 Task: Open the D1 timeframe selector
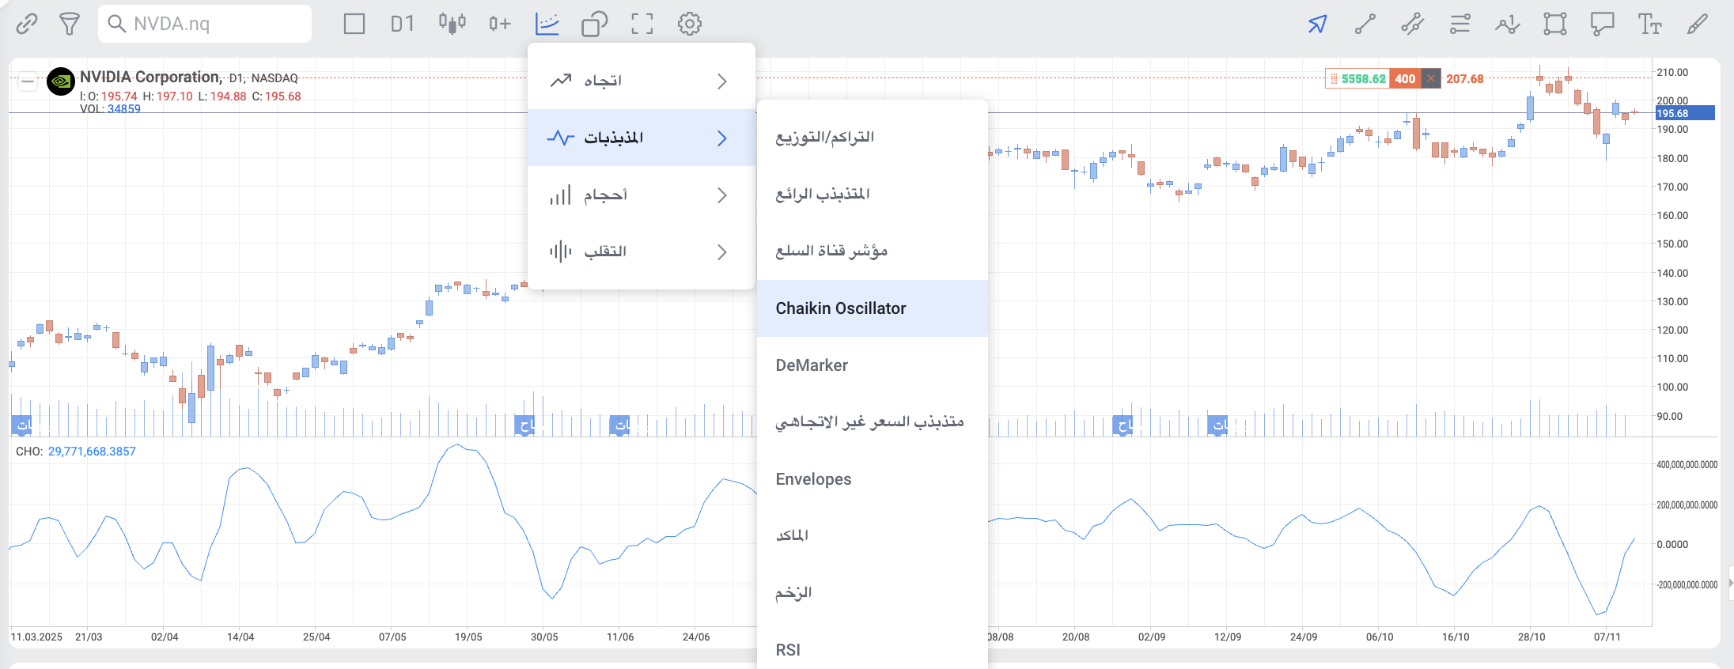(x=403, y=24)
